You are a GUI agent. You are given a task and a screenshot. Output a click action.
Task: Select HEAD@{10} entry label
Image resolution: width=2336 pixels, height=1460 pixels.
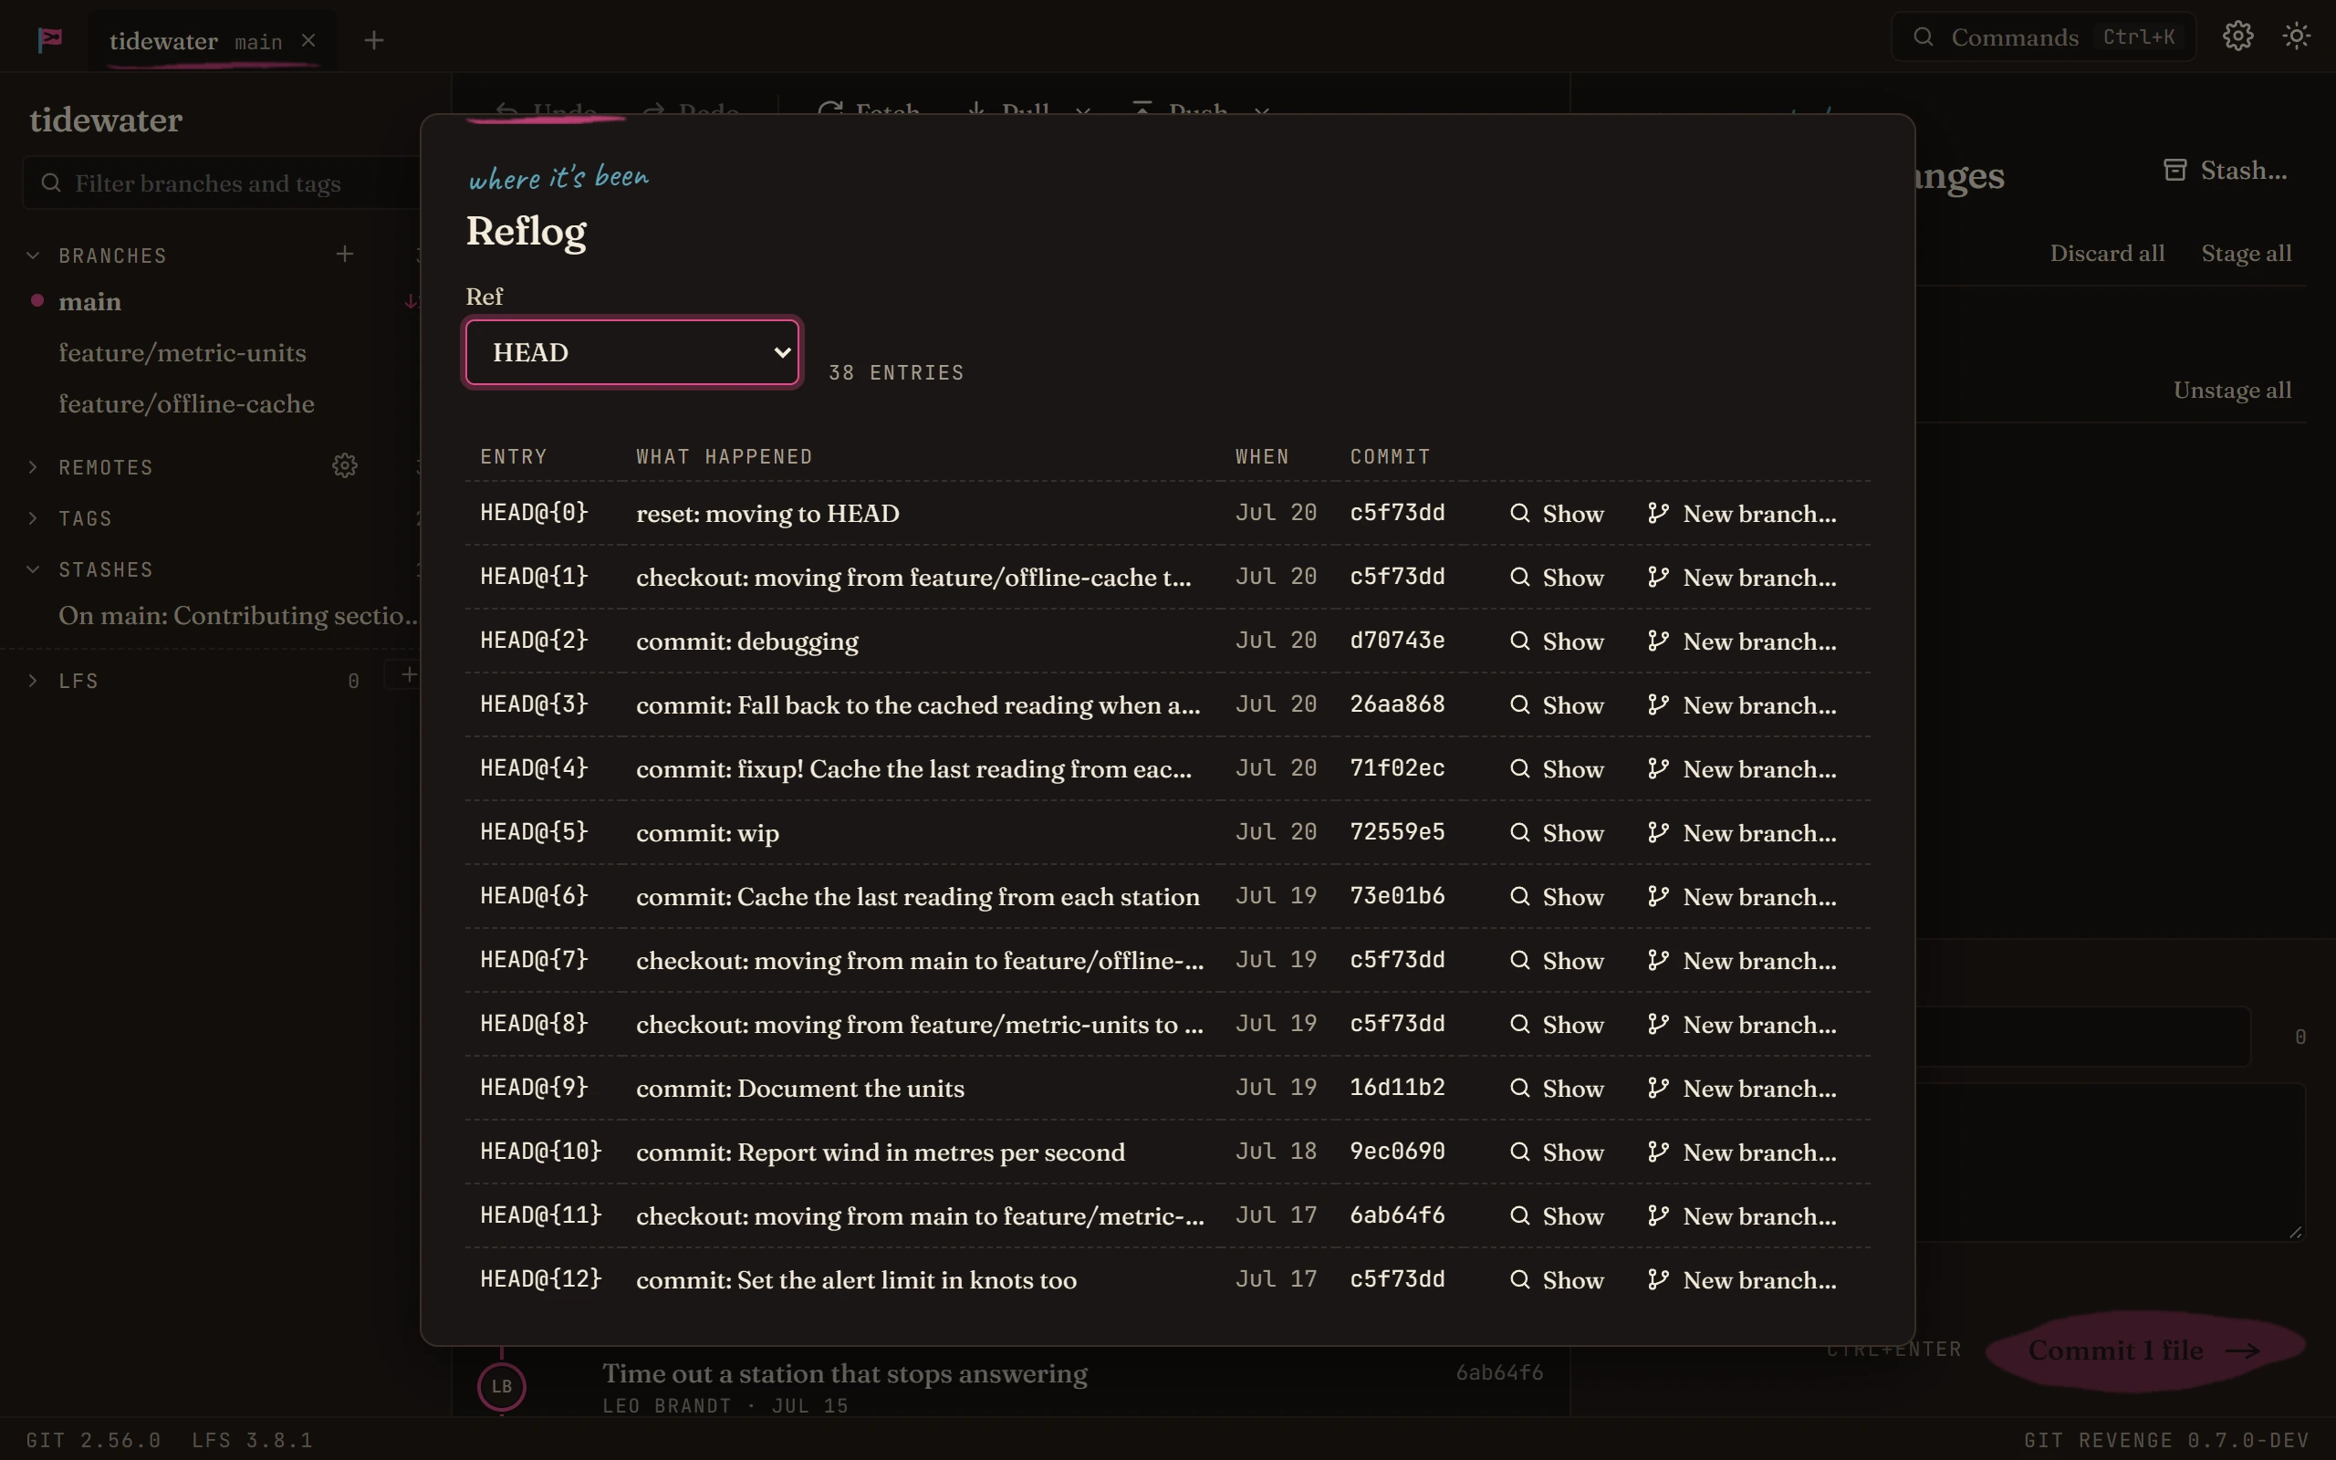coord(540,1152)
